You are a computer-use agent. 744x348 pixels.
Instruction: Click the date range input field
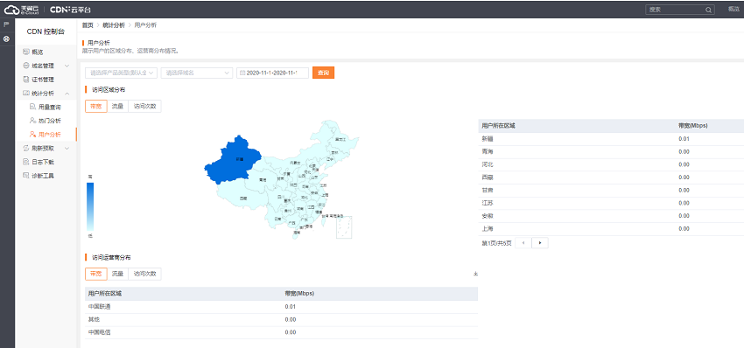[273, 73]
